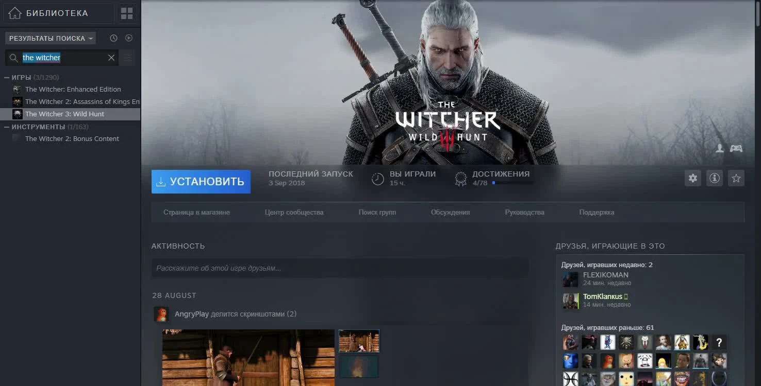761x386 pixels.
Task: Click TomKlankus's avatar
Action: point(570,301)
